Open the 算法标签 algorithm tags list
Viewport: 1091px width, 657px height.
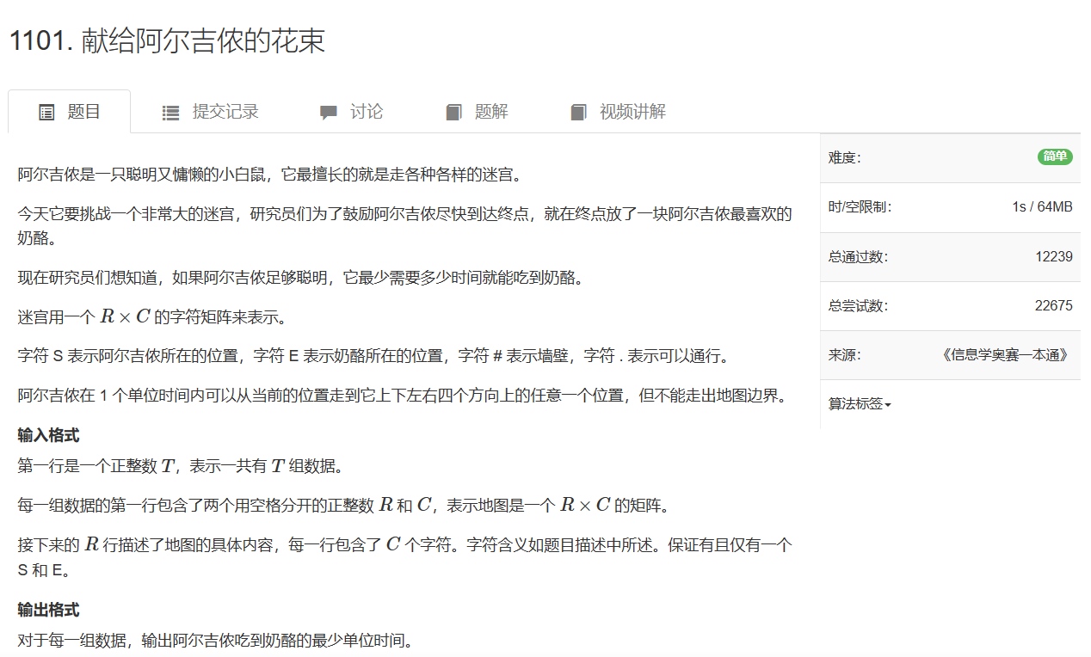point(859,403)
